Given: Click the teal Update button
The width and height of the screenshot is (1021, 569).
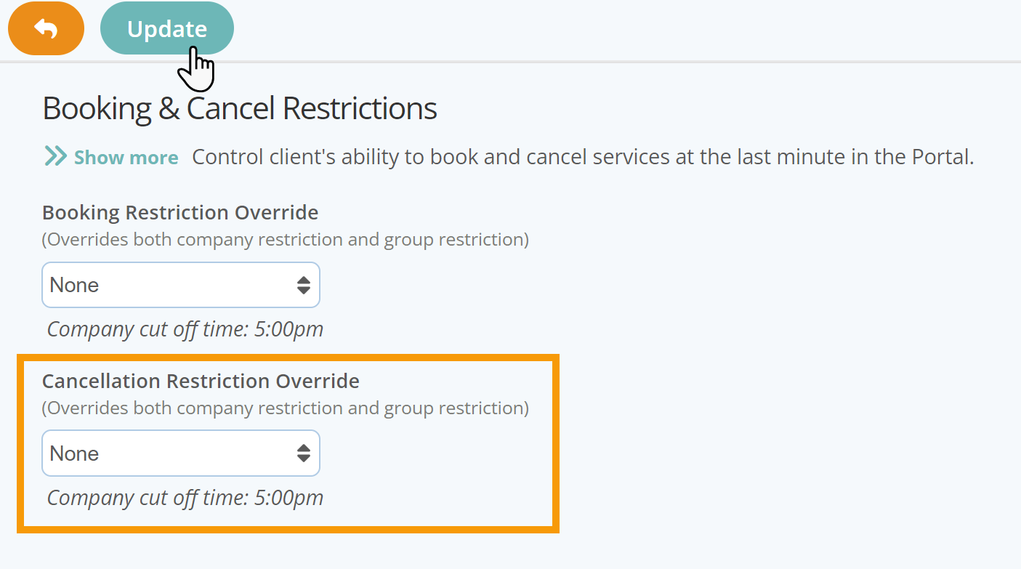Looking at the screenshot, I should pyautogui.click(x=167, y=28).
